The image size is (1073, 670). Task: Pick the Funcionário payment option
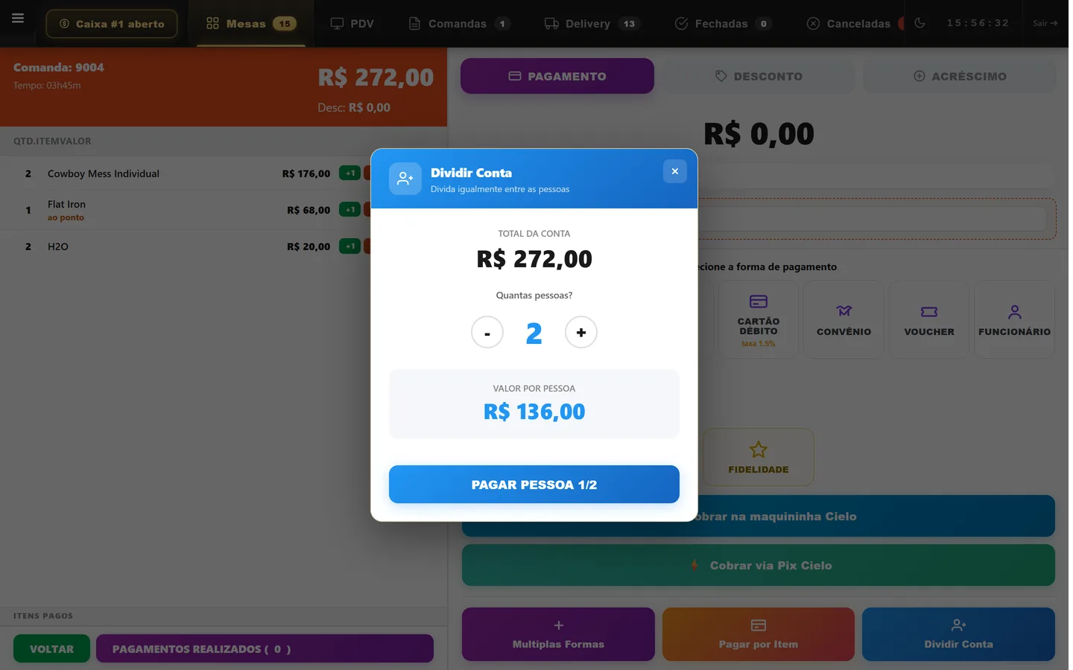(x=1014, y=320)
